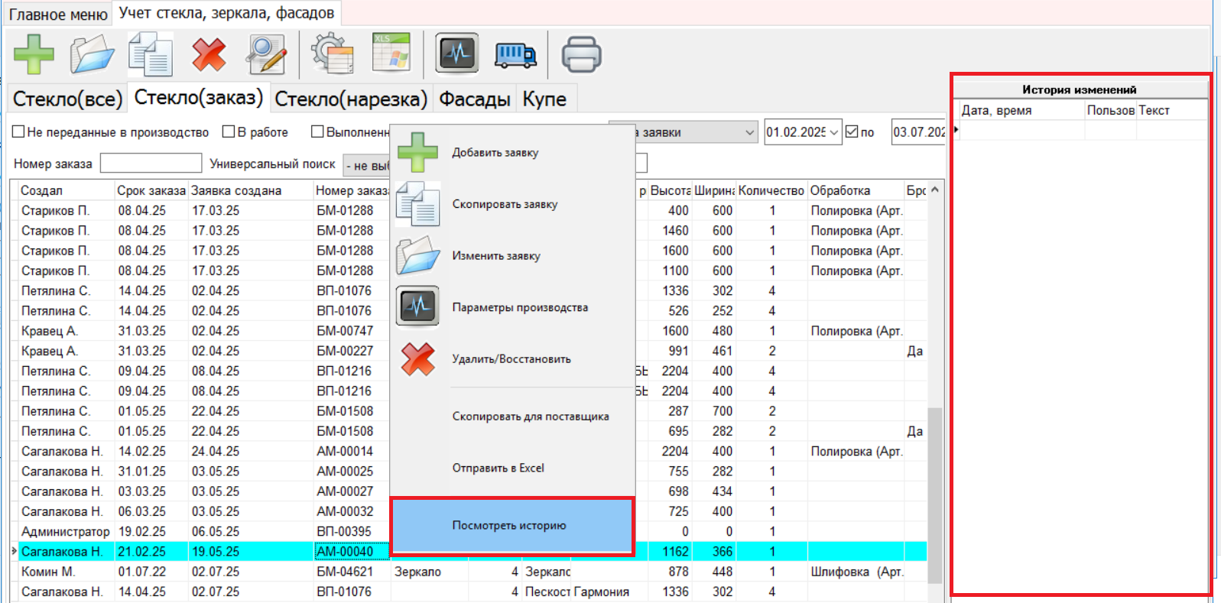
Task: Select 'Посмотреть историю' in context menu
Action: click(x=510, y=526)
